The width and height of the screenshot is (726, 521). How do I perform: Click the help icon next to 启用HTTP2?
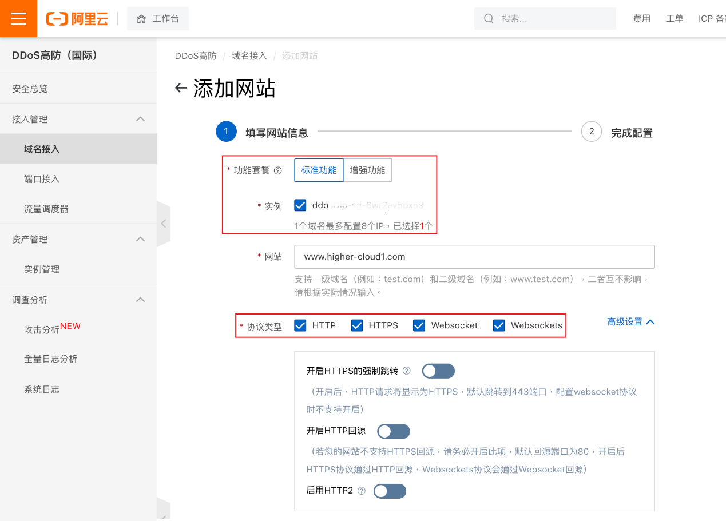362,491
